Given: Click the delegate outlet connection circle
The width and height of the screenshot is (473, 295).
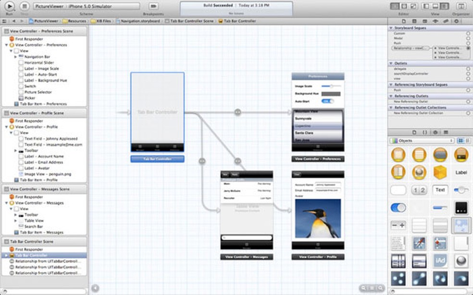Looking at the screenshot, I should pos(467,69).
